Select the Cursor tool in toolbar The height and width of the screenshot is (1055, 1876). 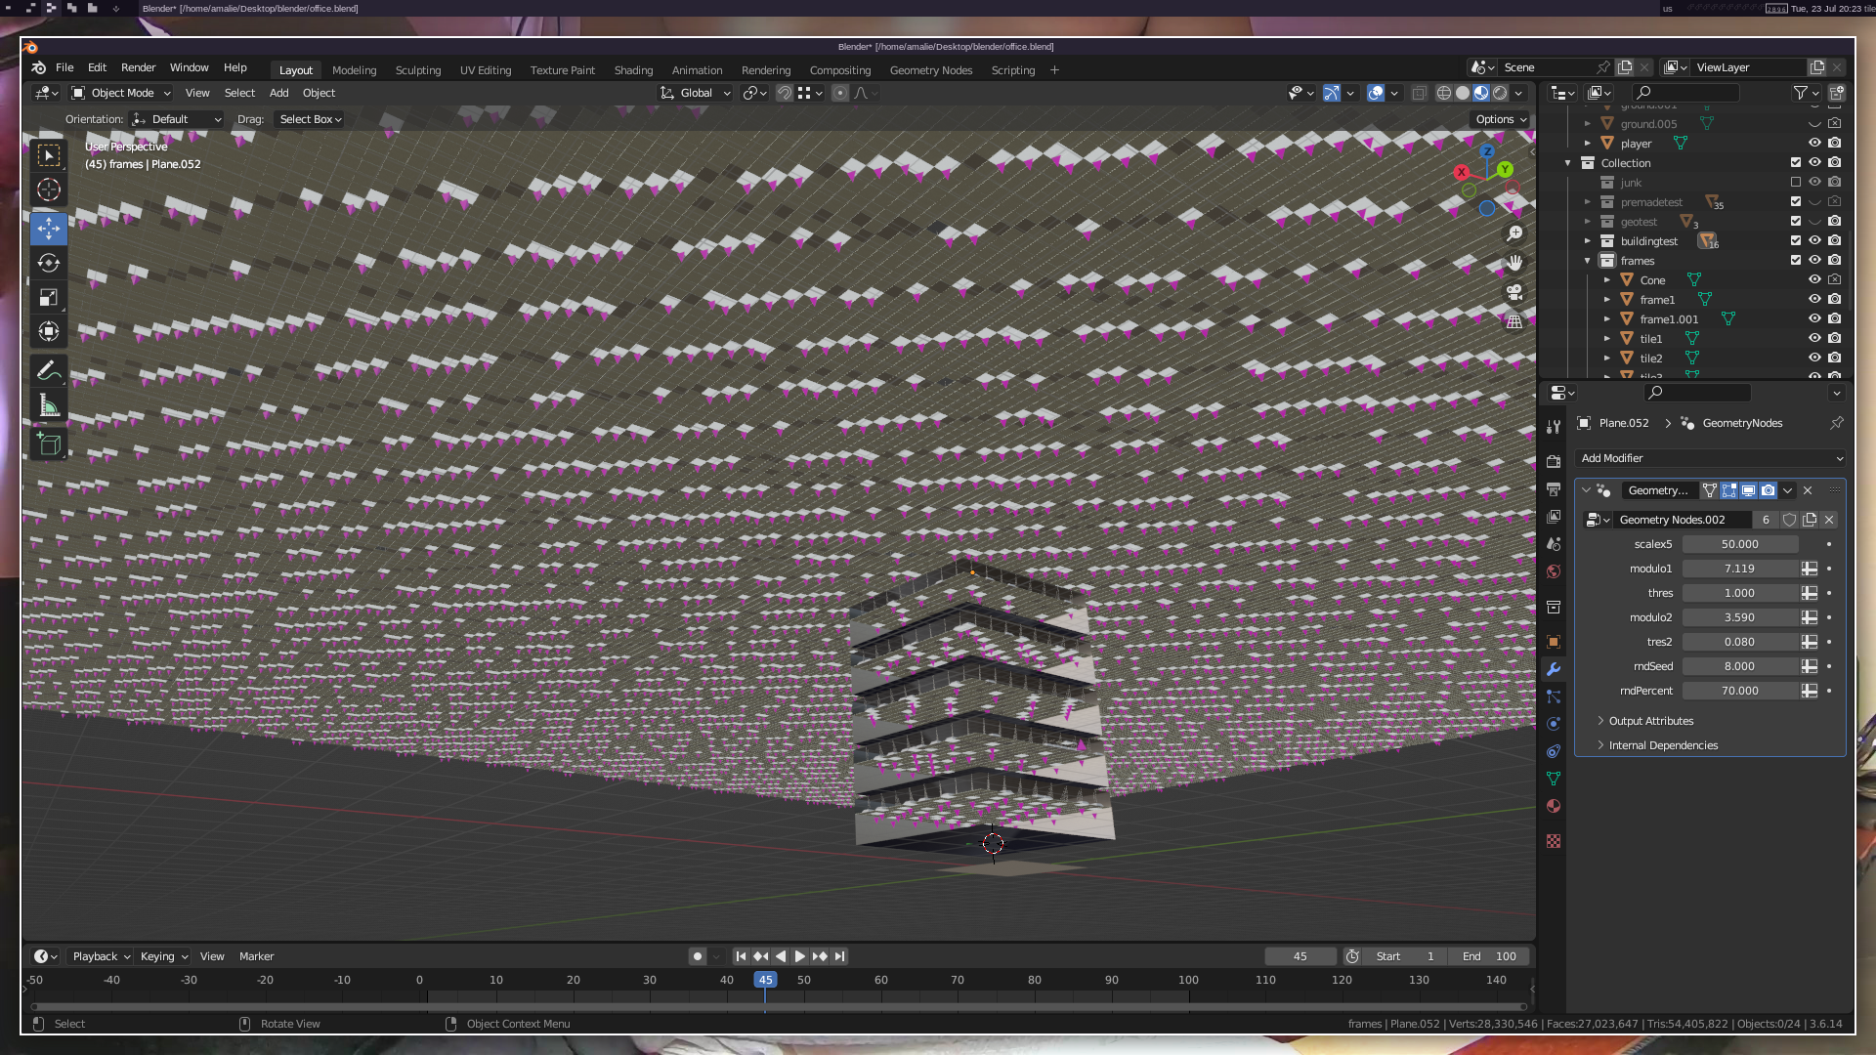tap(49, 190)
